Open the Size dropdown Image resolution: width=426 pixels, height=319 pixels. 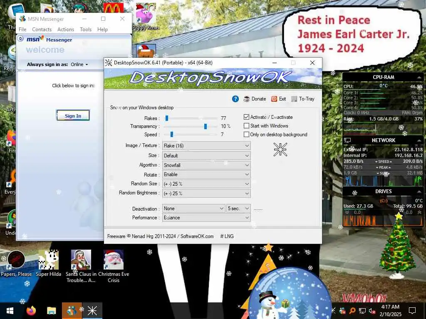[x=206, y=155]
